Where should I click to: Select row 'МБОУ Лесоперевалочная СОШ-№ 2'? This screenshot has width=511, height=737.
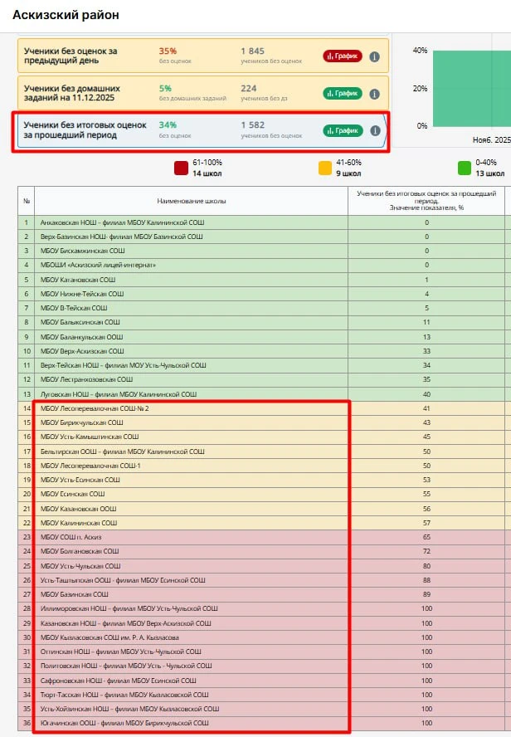(261, 408)
